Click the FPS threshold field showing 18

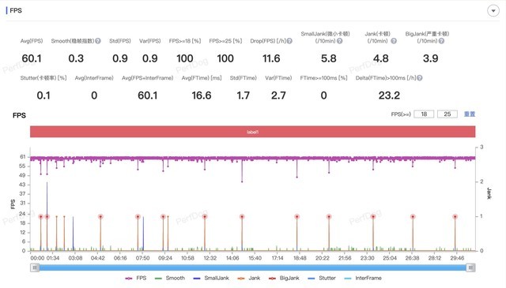(424, 114)
